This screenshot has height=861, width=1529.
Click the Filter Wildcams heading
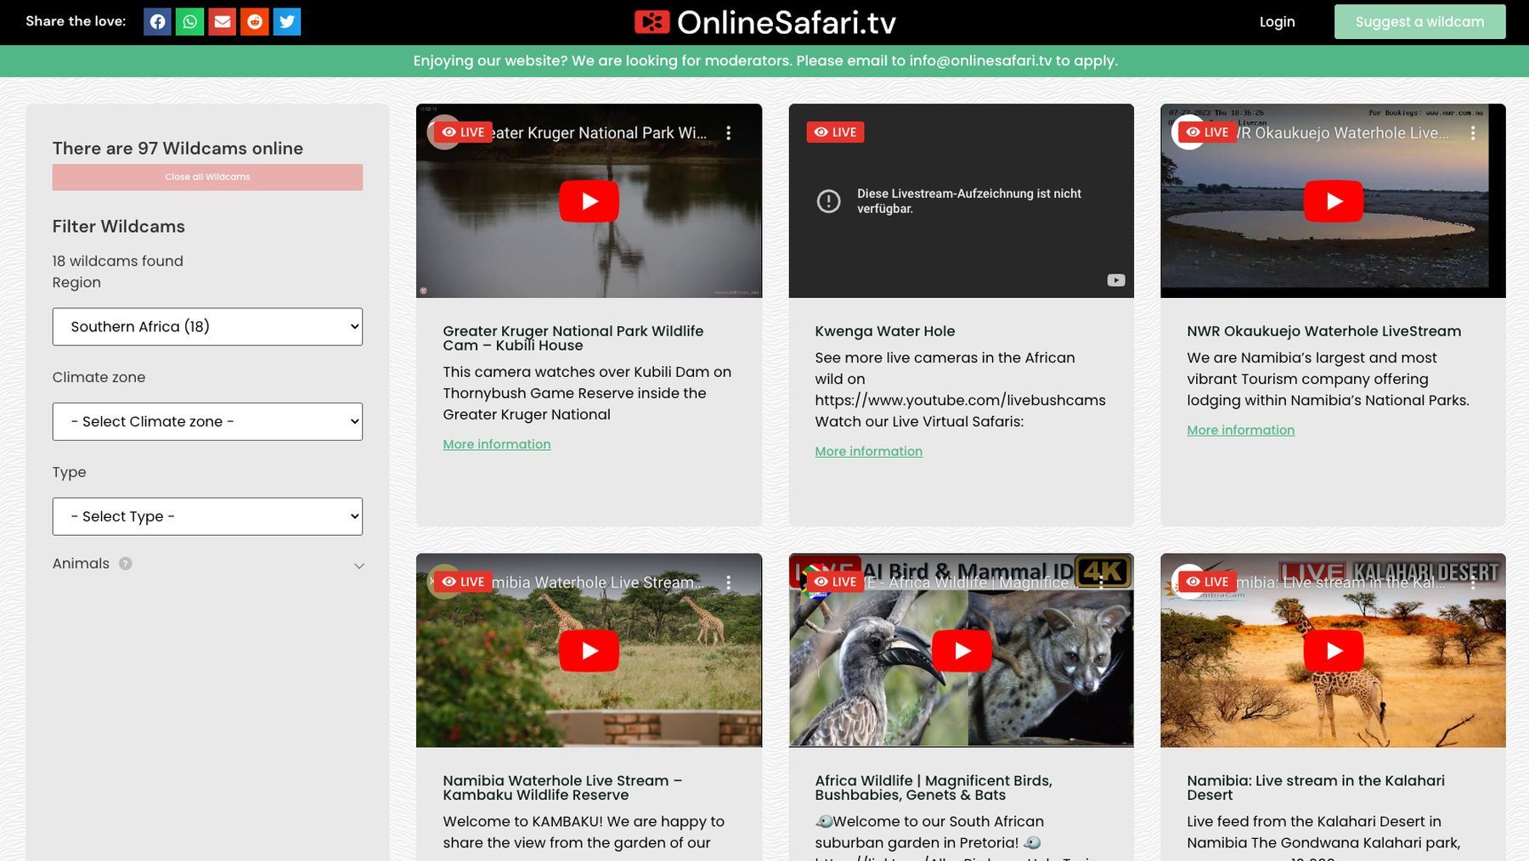point(118,227)
